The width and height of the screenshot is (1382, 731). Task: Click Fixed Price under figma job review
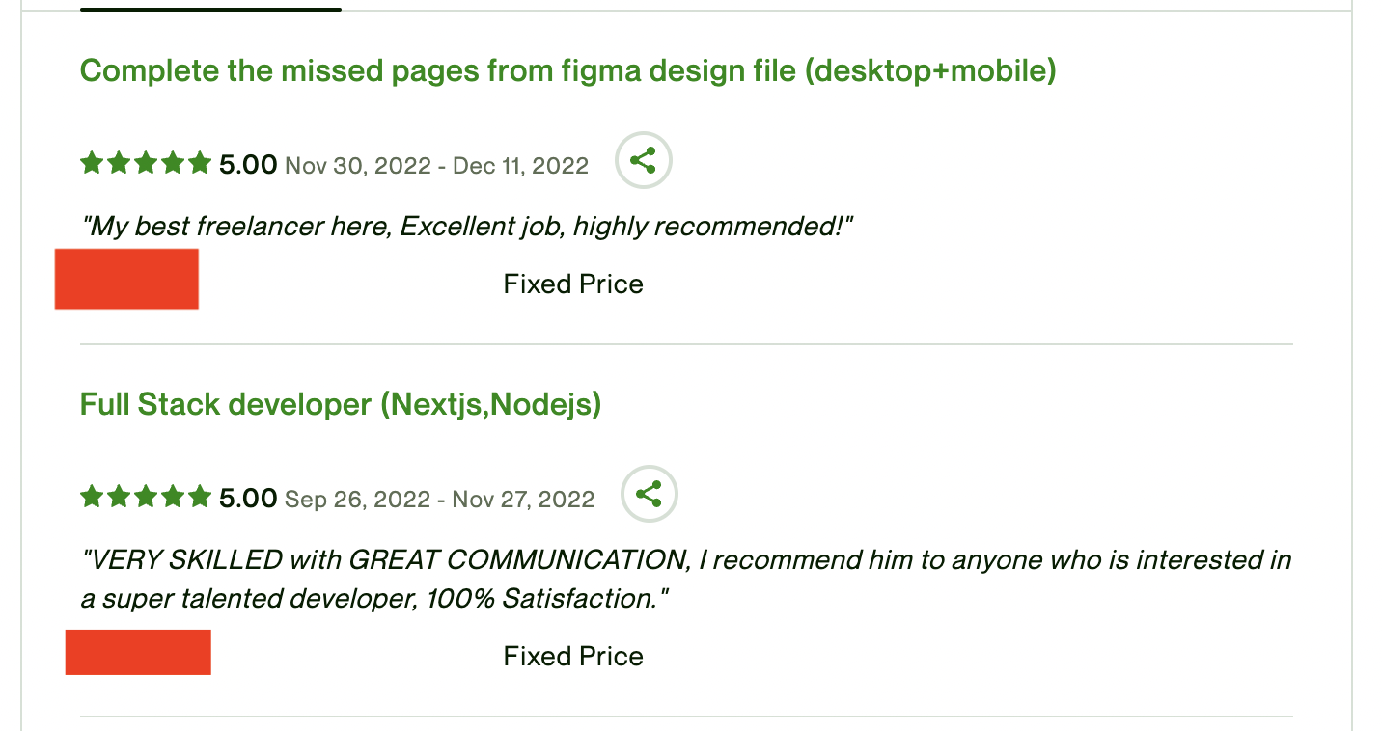tap(573, 284)
